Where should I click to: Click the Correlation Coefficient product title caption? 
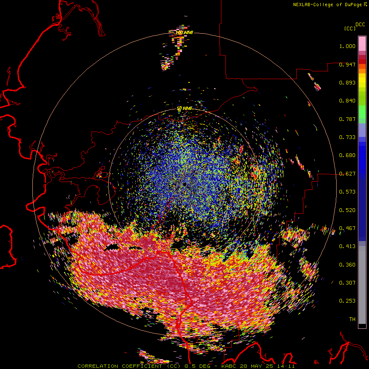click(186, 366)
